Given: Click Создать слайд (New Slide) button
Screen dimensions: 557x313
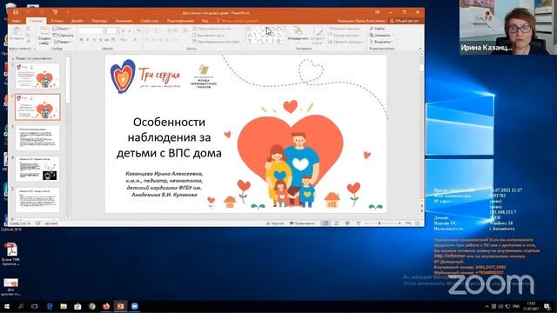Looking at the screenshot, I should [x=44, y=36].
